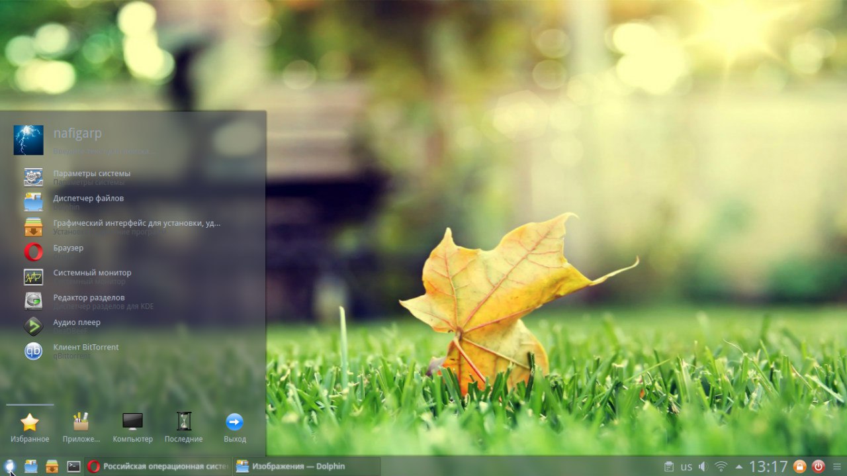Expand hidden system tray icons
Viewport: 847px width, 476px height.
(x=738, y=467)
